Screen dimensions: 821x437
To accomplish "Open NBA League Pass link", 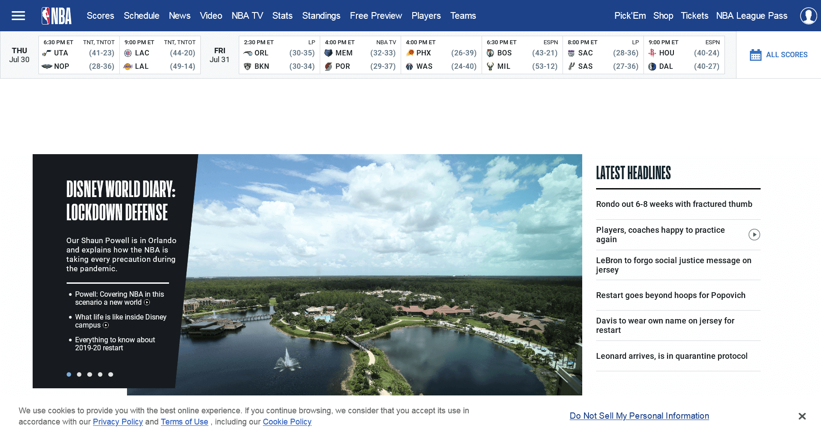I will pyautogui.click(x=752, y=16).
